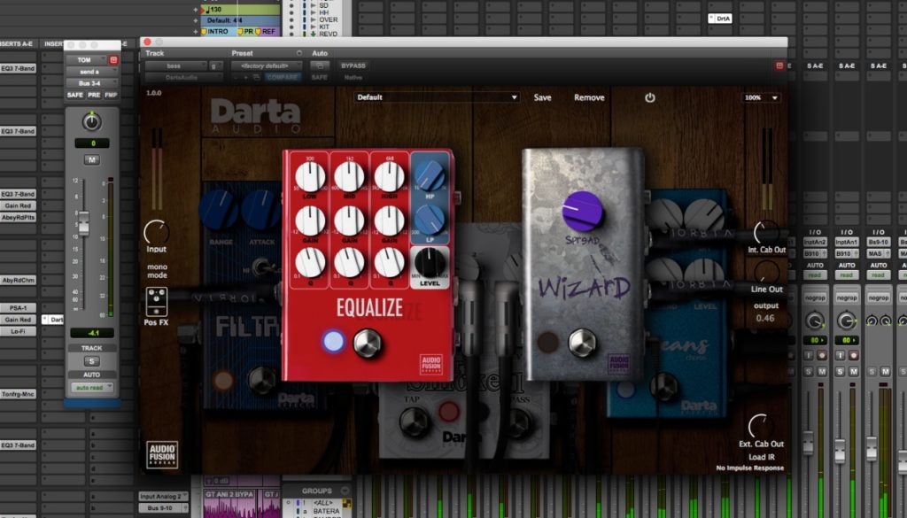Click the Ext. Cab Out knob

pos(760,426)
